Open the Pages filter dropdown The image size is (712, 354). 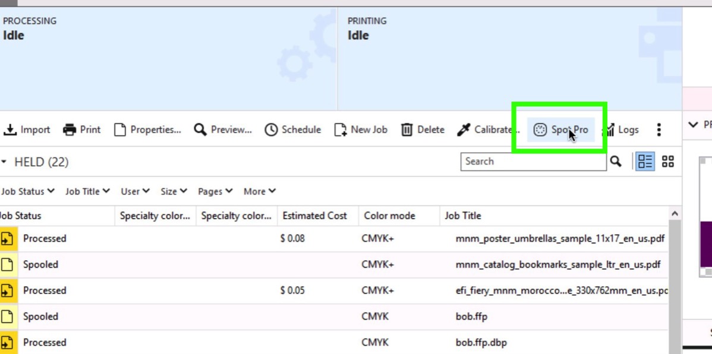215,191
